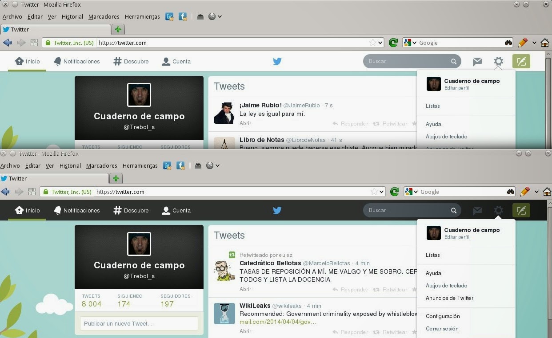Compose new tweet button in bottom window
Screen dimensions: 552x338
pos(521,210)
